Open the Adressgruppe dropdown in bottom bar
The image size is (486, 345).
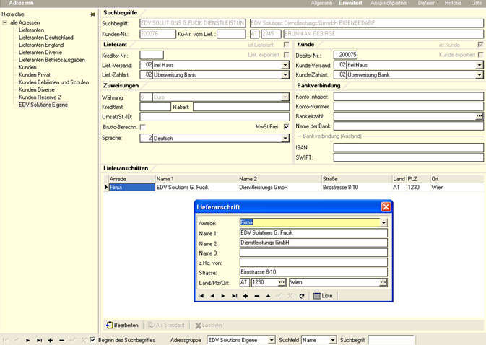pos(272,339)
